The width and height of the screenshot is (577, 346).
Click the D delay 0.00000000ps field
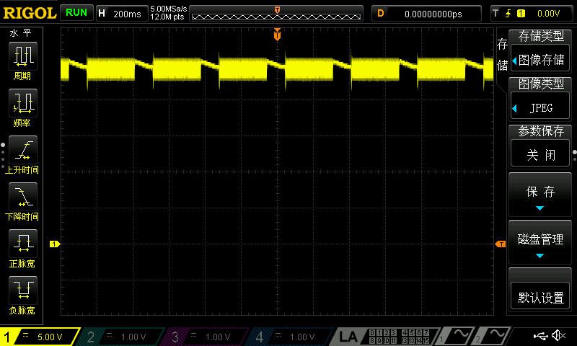click(x=426, y=14)
